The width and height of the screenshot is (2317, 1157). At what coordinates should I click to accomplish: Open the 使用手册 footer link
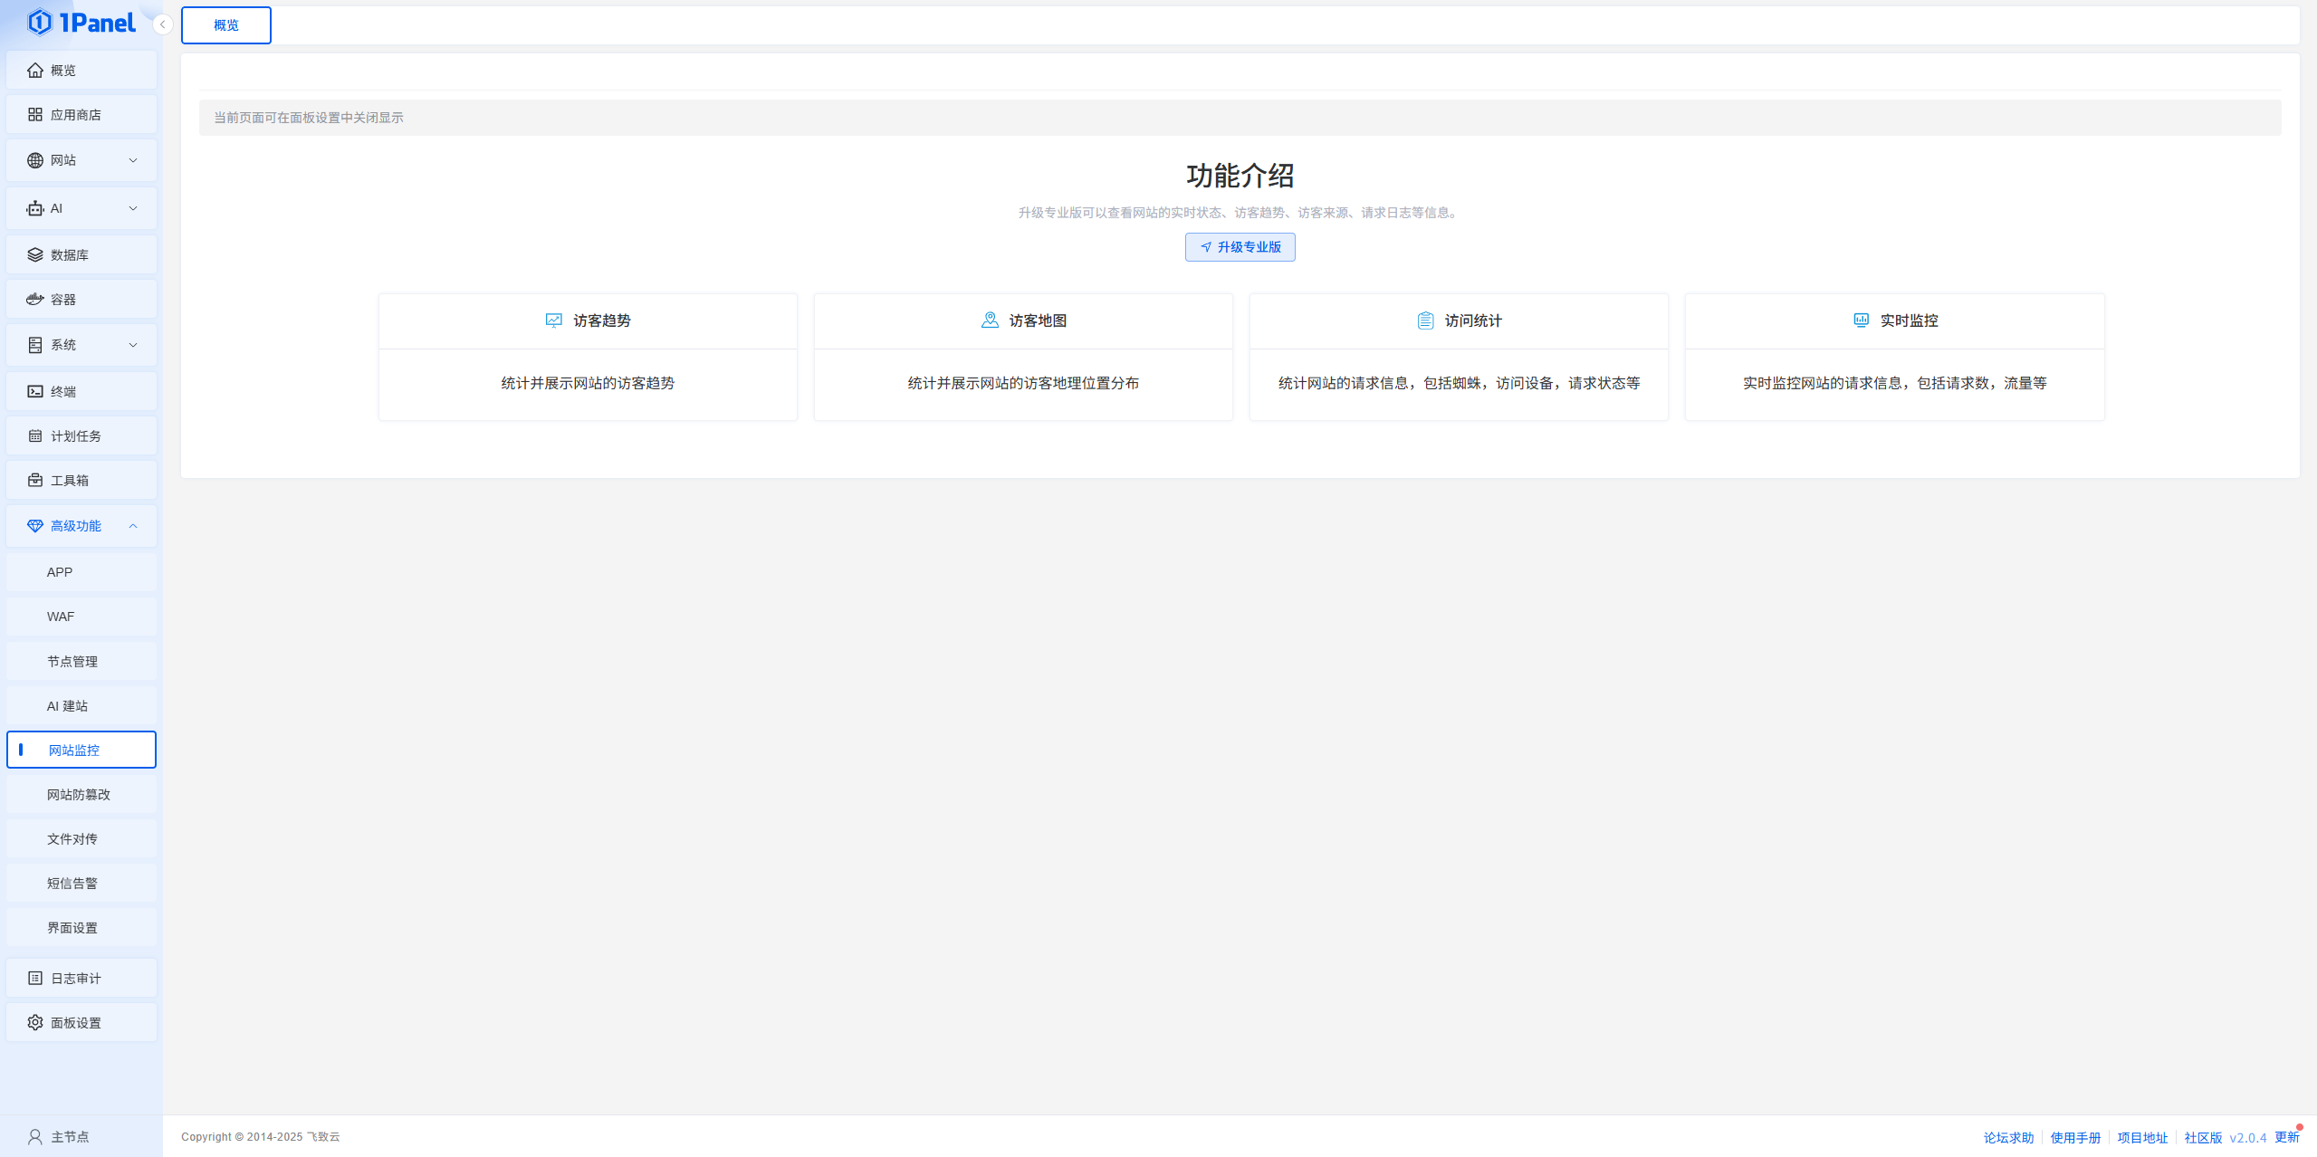pos(2074,1138)
